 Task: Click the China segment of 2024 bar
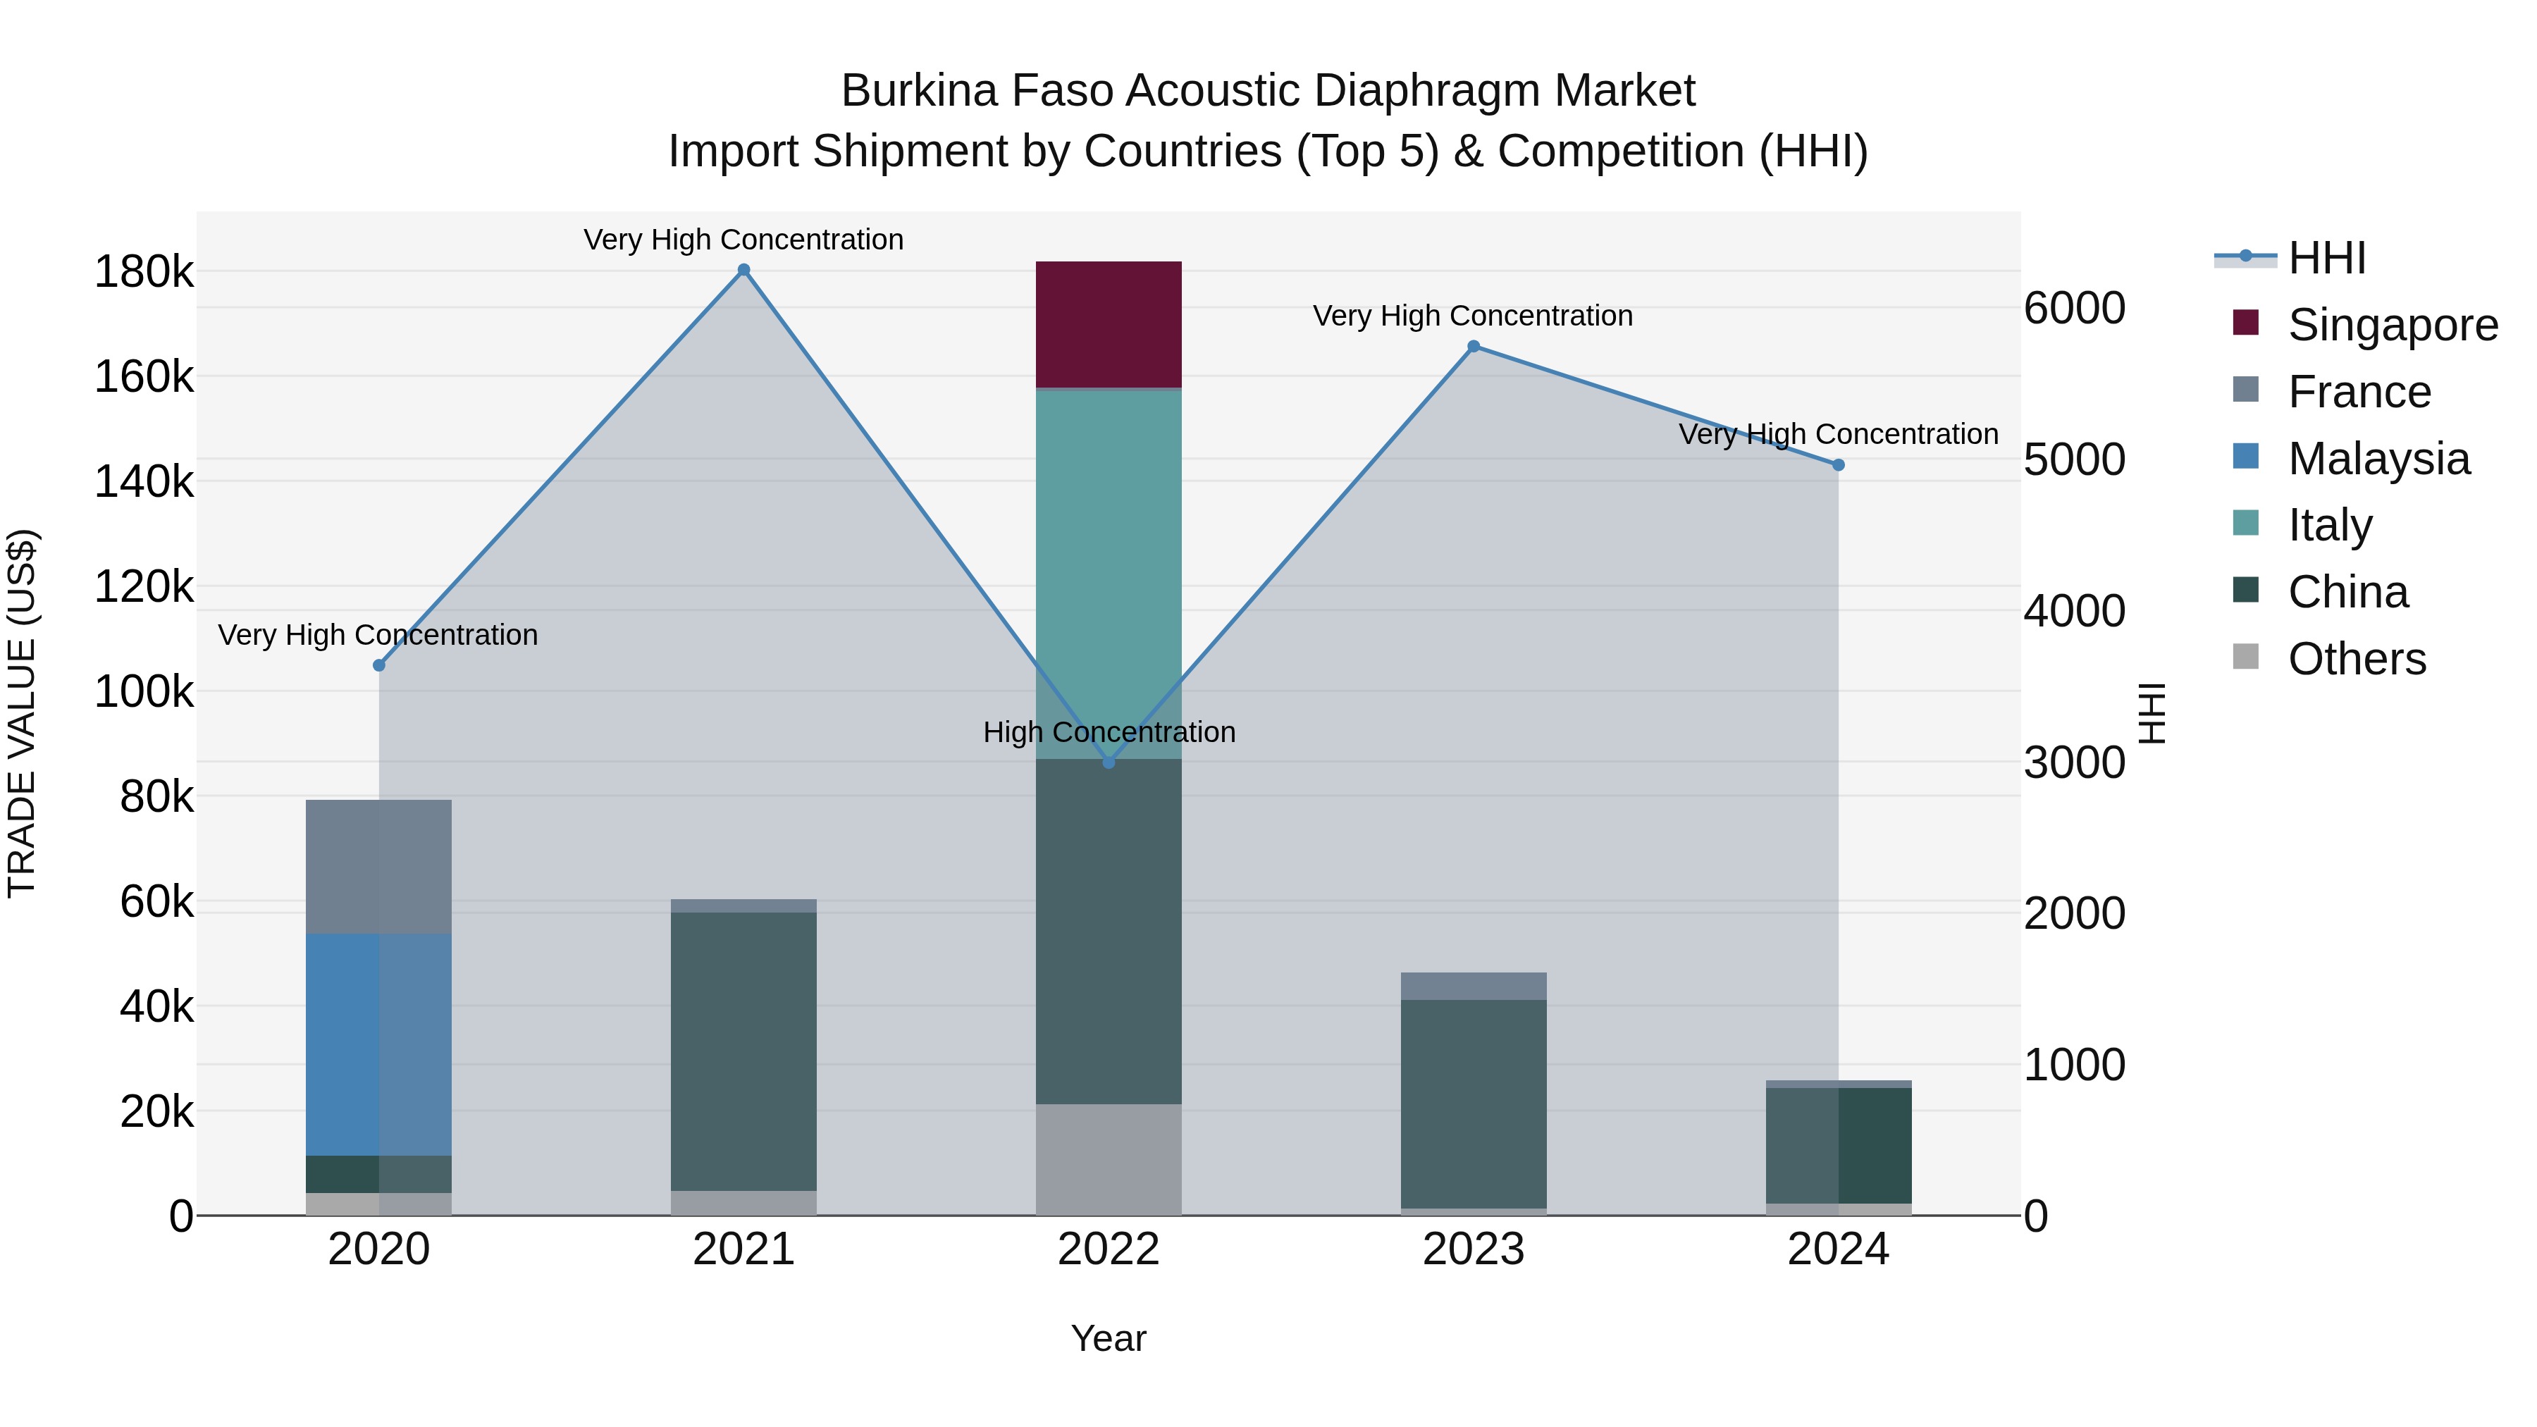click(x=1838, y=1147)
